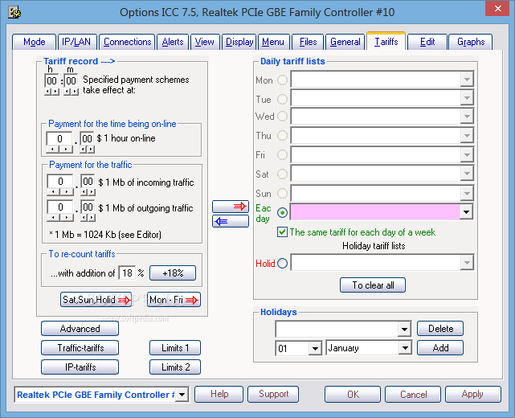Viewport: 515px width, 418px height.
Task: Click the Apply button
Action: point(473,394)
